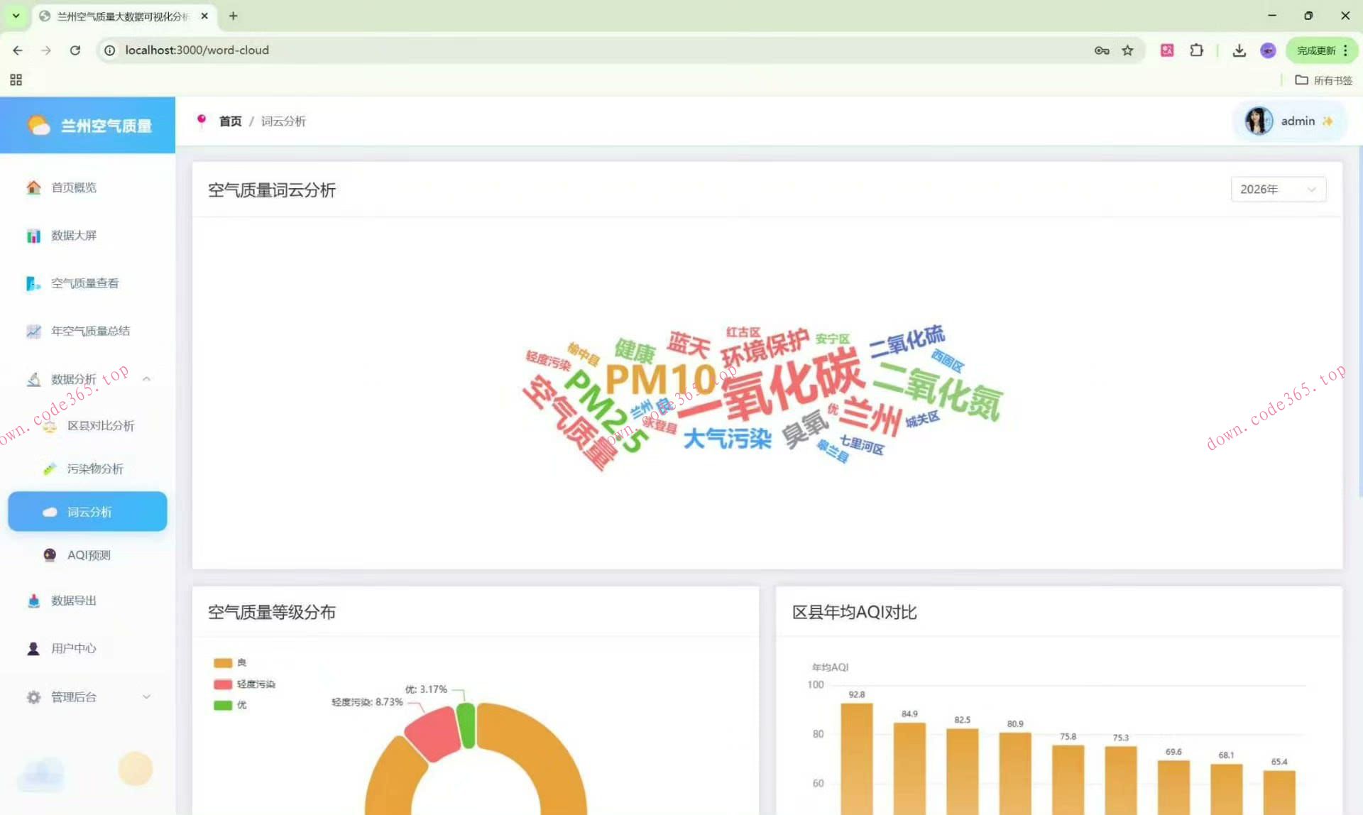1363x815 pixels.
Task: Open 空气质量查看 from the sidebar icon
Action: tap(33, 283)
